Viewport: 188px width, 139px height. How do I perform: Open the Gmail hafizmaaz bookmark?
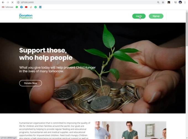click(7, 7)
